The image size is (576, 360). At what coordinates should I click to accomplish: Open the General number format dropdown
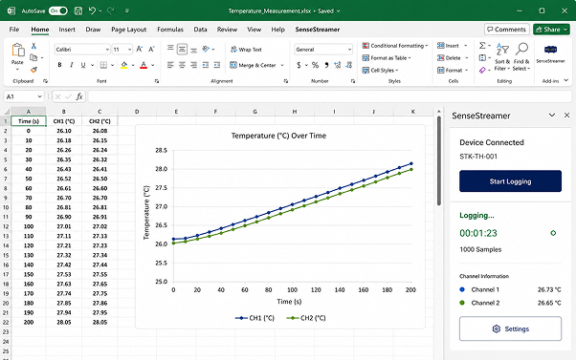[349, 49]
